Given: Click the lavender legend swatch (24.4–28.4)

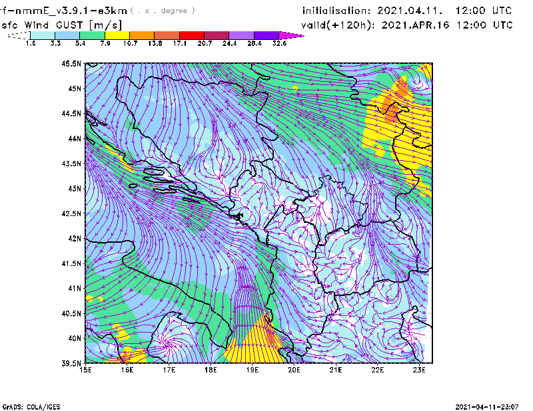Looking at the screenshot, I should click(242, 35).
